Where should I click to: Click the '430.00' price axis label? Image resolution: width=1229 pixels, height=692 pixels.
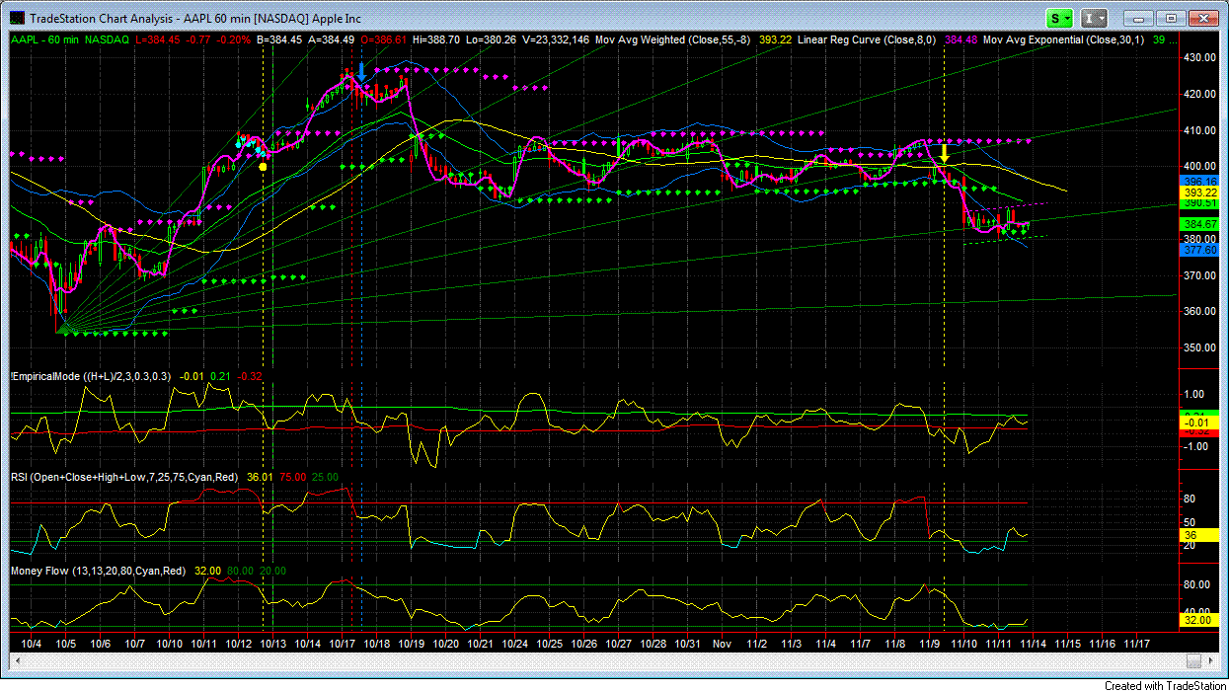point(1200,58)
